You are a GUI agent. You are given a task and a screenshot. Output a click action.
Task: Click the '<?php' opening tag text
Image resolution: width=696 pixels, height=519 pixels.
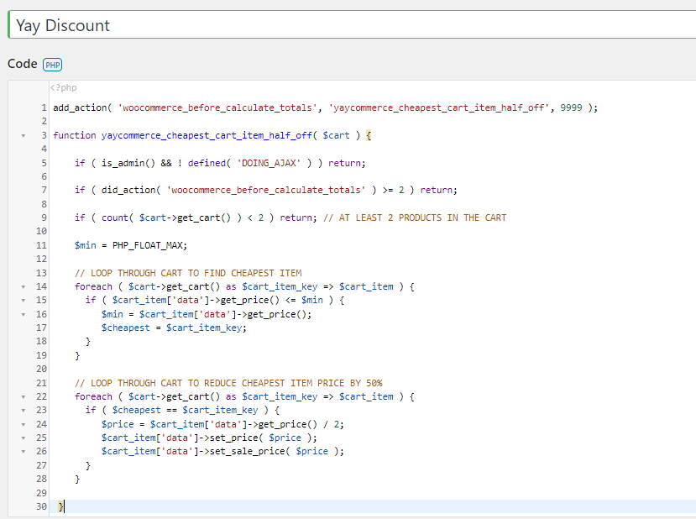(x=63, y=87)
